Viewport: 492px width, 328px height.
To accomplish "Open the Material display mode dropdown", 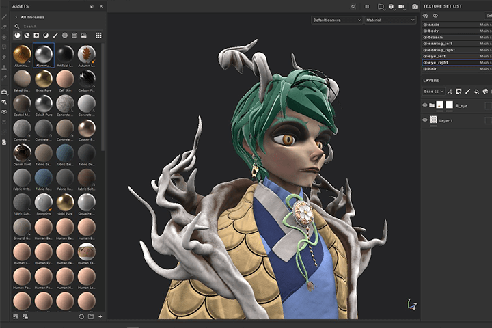I will point(390,20).
